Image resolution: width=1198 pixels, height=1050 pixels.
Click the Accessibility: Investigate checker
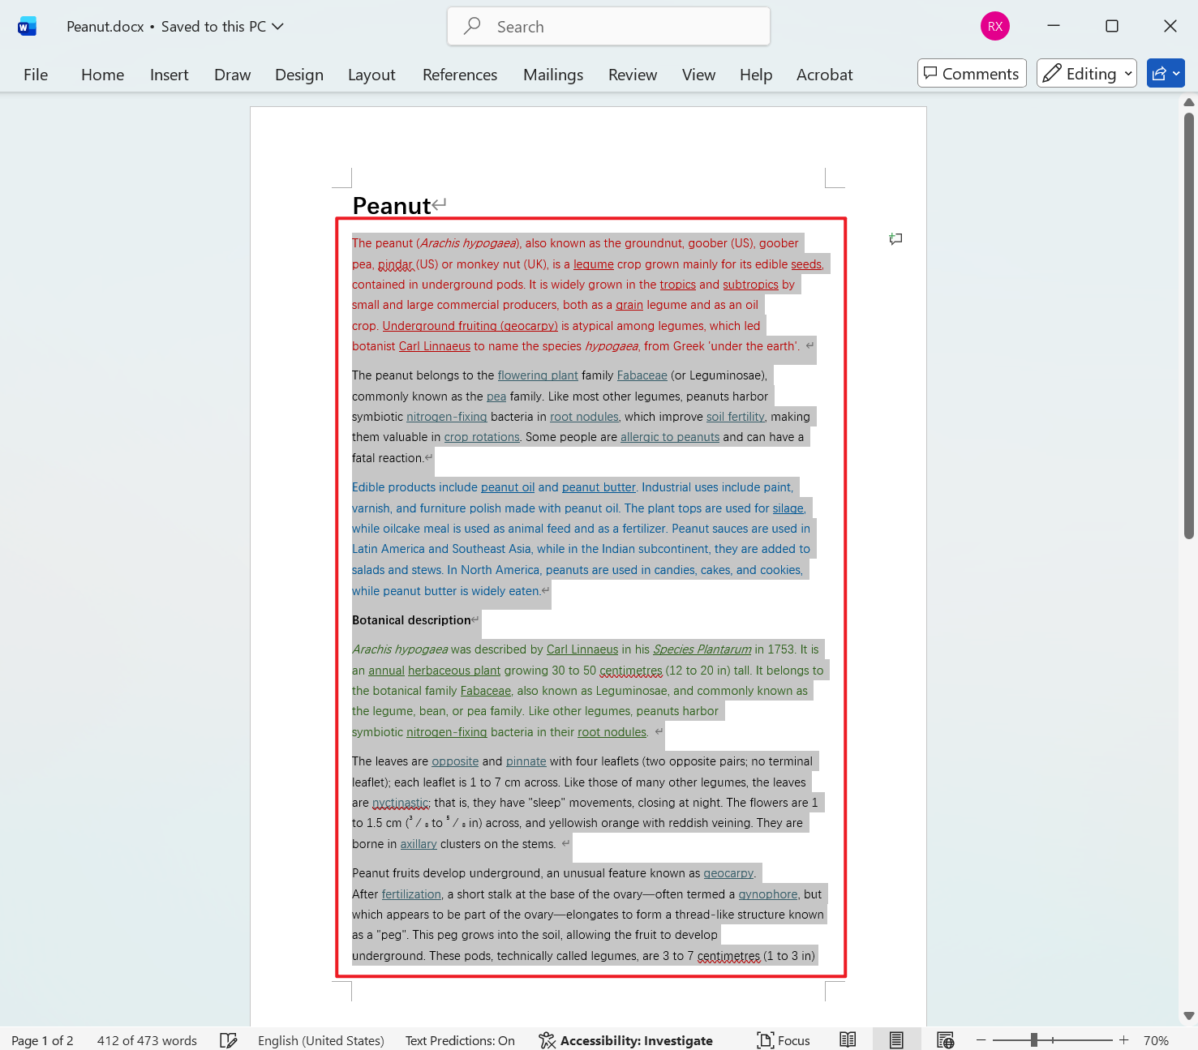[x=626, y=1039]
